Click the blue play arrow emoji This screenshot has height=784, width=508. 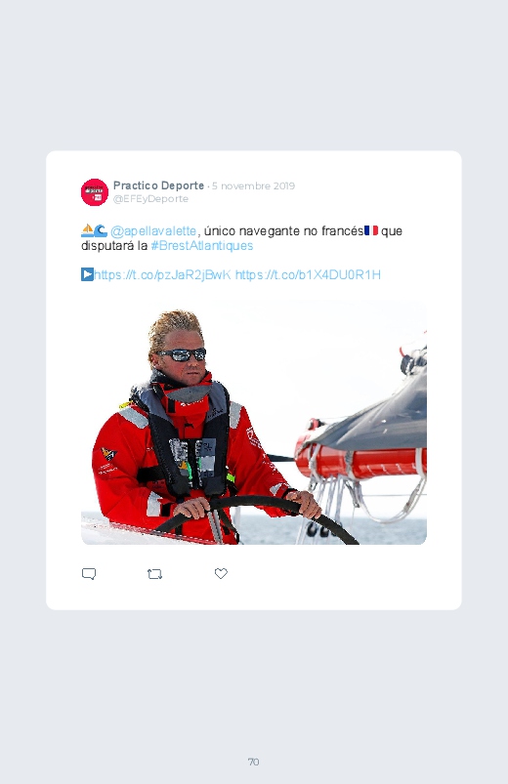point(87,274)
